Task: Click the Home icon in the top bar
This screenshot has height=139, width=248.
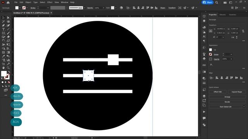Action: (8, 3)
